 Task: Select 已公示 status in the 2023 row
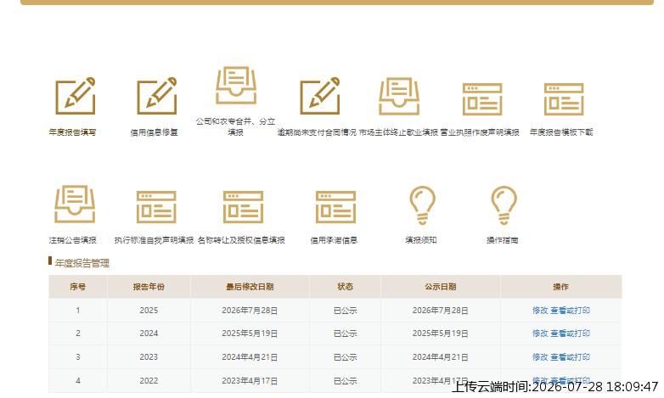click(x=345, y=357)
